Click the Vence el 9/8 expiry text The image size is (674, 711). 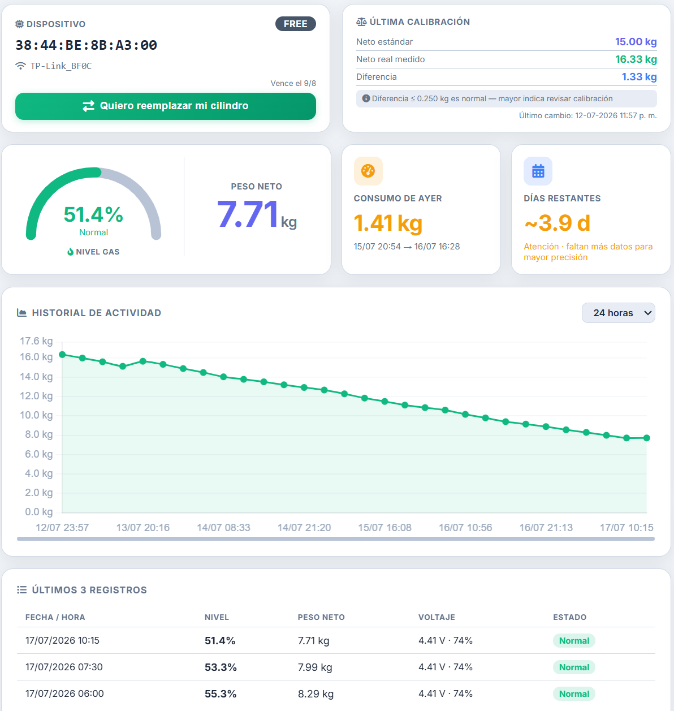click(x=293, y=83)
